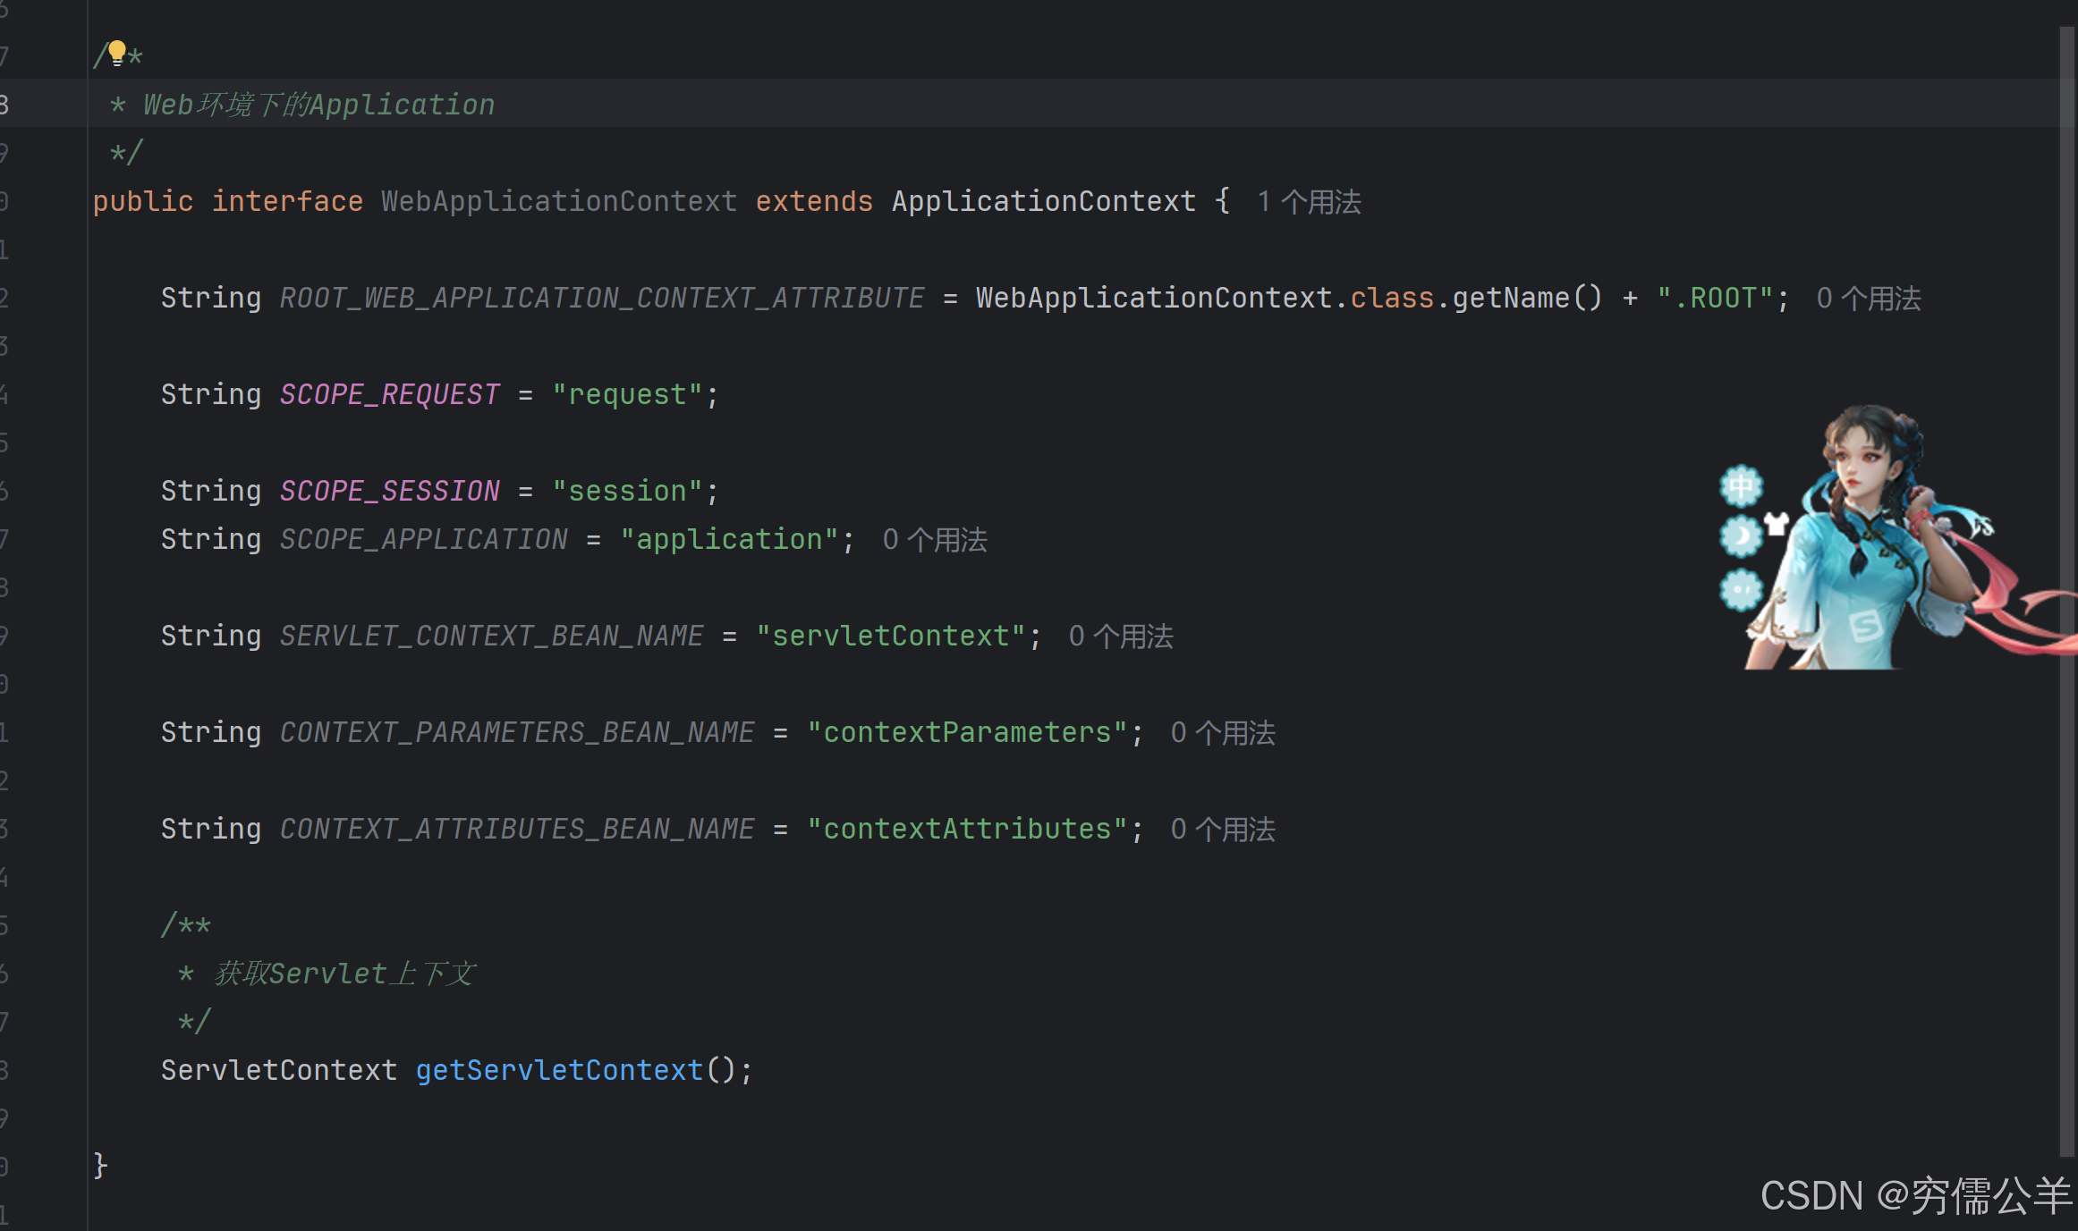Click '0 个用法' hint beside SCOPE_APPLICATION
2078x1231 pixels.
point(934,540)
